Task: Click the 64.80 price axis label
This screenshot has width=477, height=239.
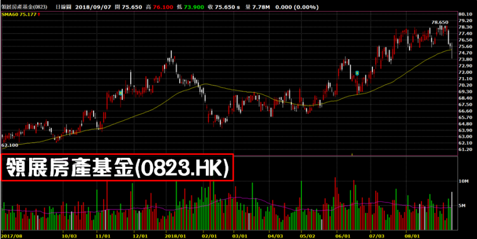Action: coord(465,124)
